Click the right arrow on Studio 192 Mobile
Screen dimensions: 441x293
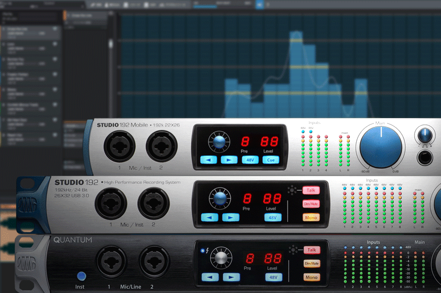229,160
